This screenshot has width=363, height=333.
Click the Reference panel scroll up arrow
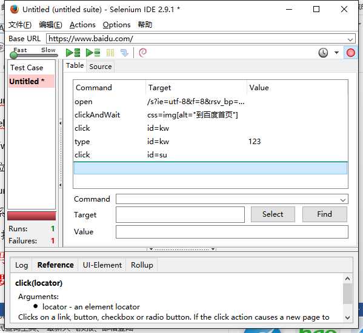pos(347,279)
